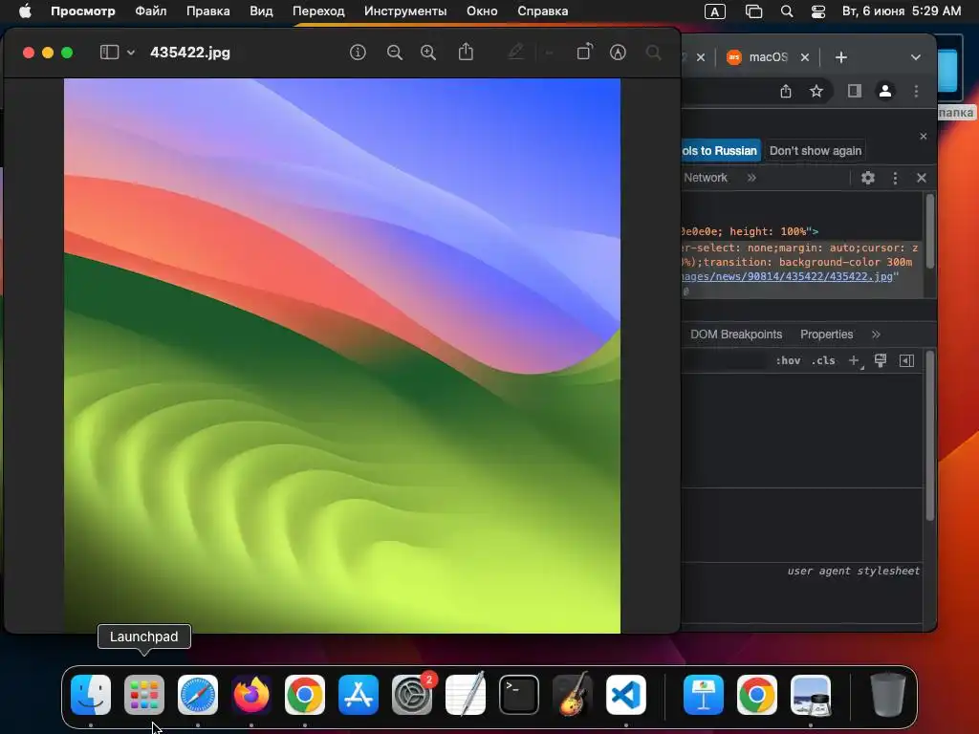
Task: Toggle computed styles sidebar in DevTools
Action: point(906,360)
